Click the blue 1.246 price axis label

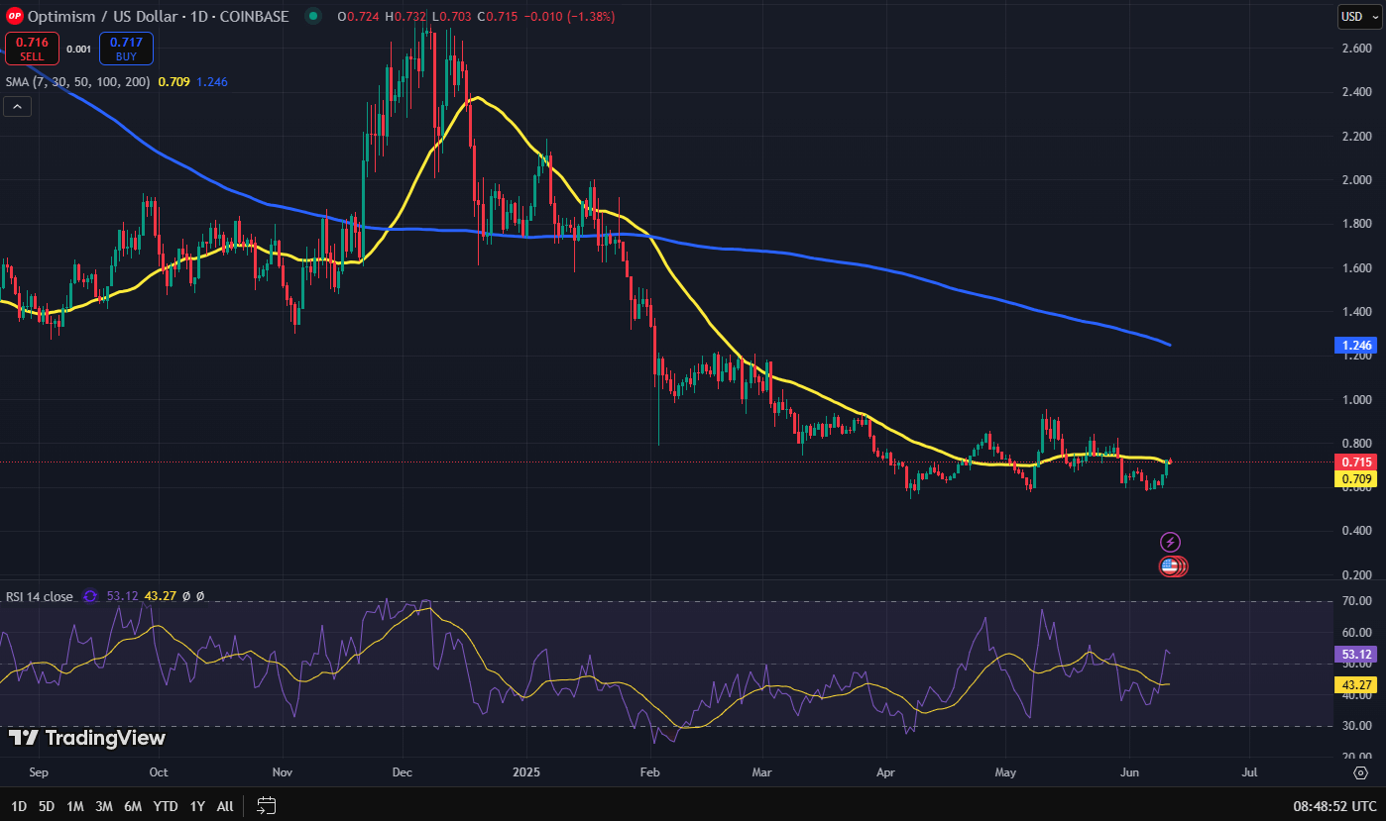tap(1357, 346)
